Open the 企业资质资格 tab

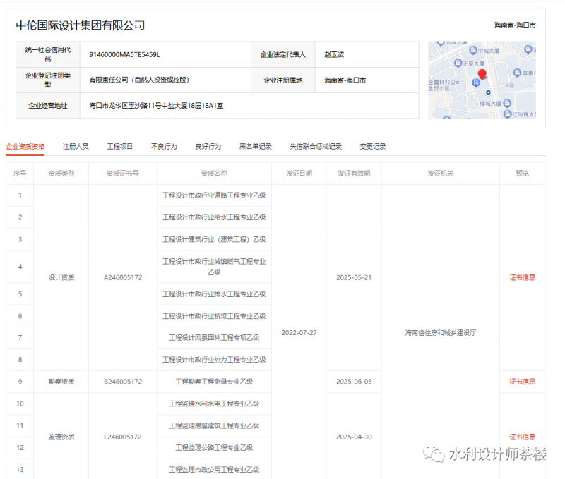click(25, 147)
